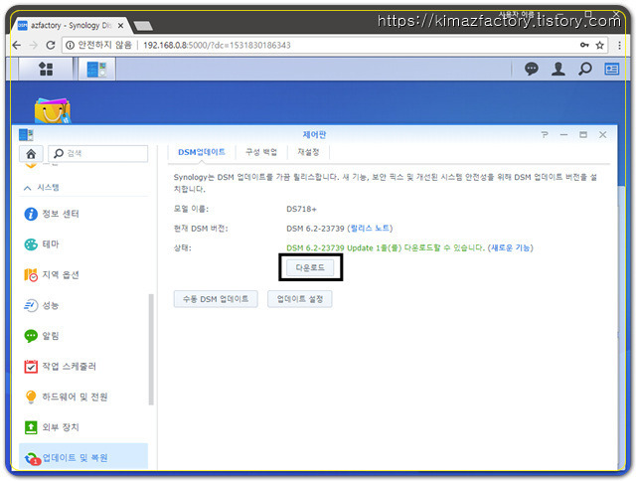636x481 pixels.
Task: Open the notifications speech bubble icon
Action: 532,69
